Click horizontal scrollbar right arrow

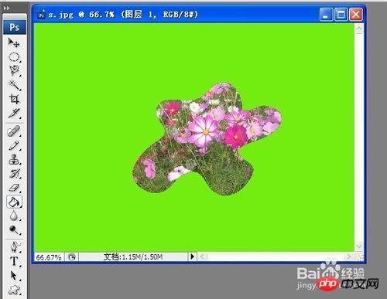[x=349, y=257]
